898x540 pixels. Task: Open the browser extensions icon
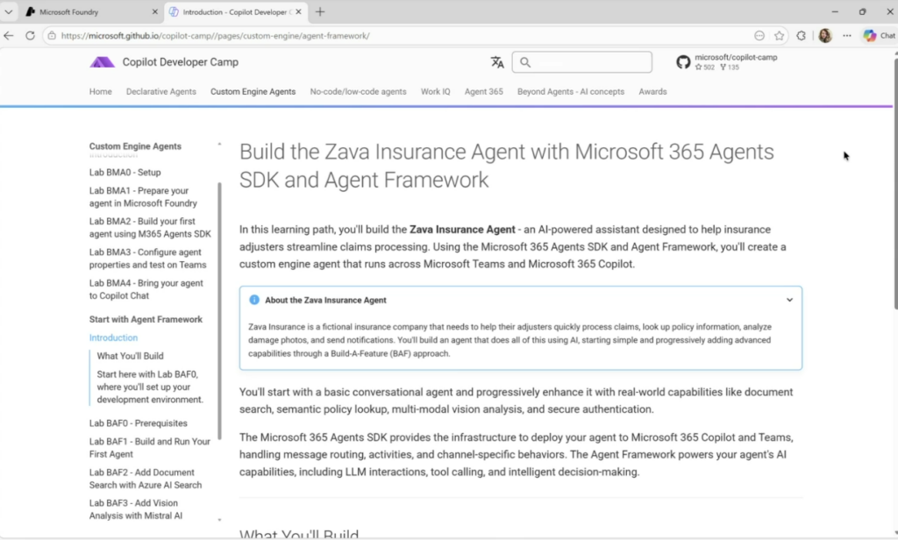pyautogui.click(x=802, y=36)
